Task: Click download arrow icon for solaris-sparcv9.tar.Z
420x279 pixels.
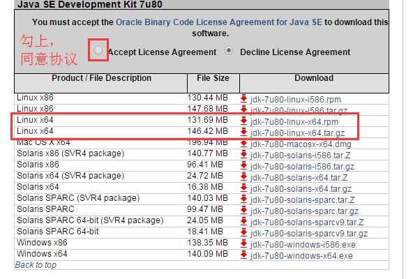Action: [x=243, y=221]
